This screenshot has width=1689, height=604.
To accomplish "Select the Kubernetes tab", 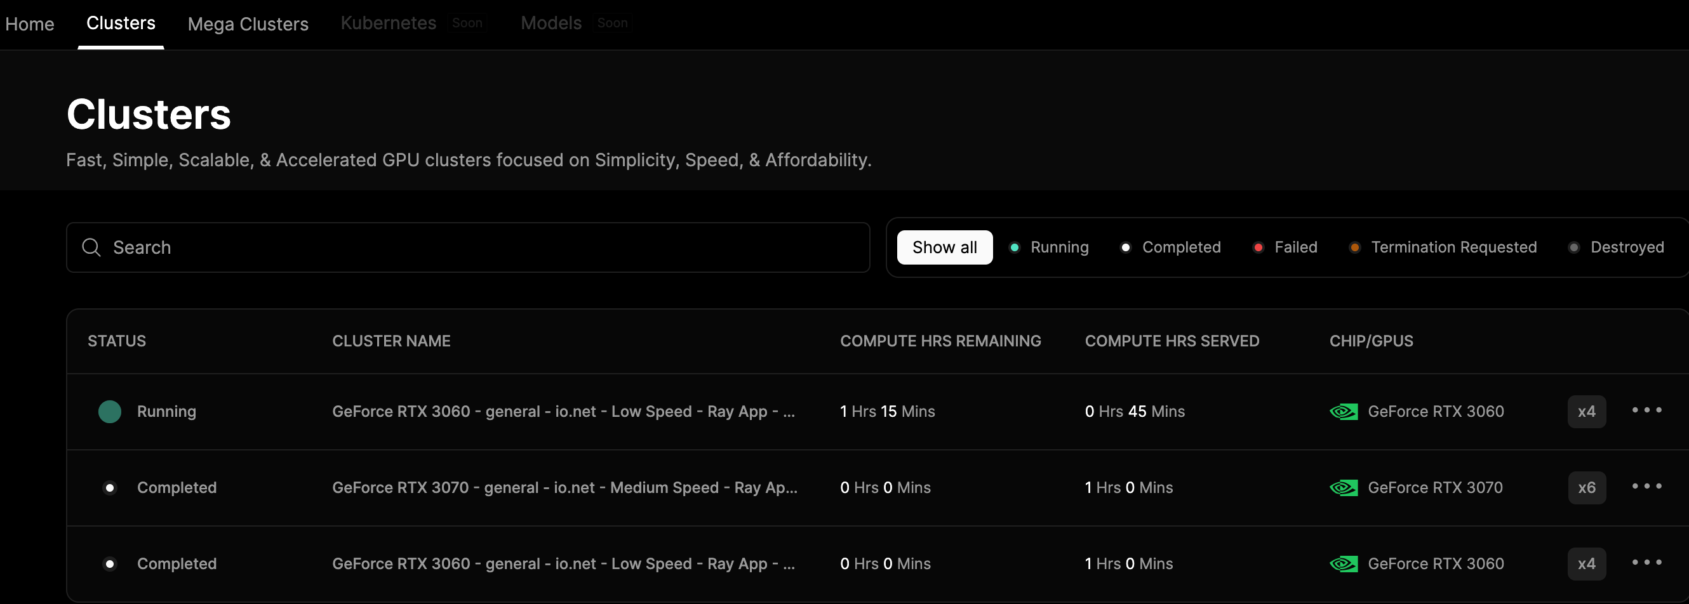I will 388,23.
